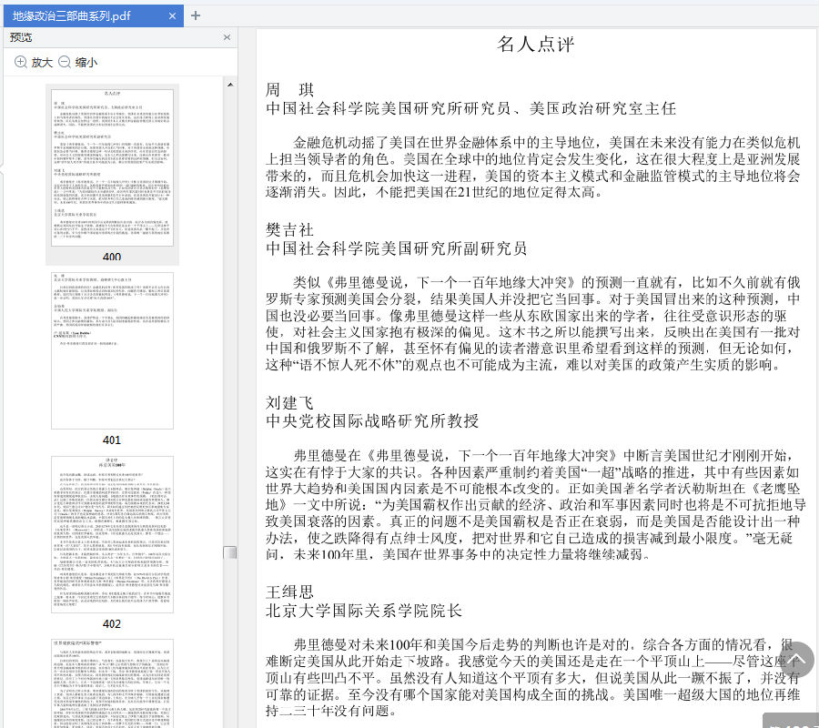This screenshot has width=819, height=728.
Task: Close the 地缘政治三部曲系列.pdf tab
Action: pos(174,15)
